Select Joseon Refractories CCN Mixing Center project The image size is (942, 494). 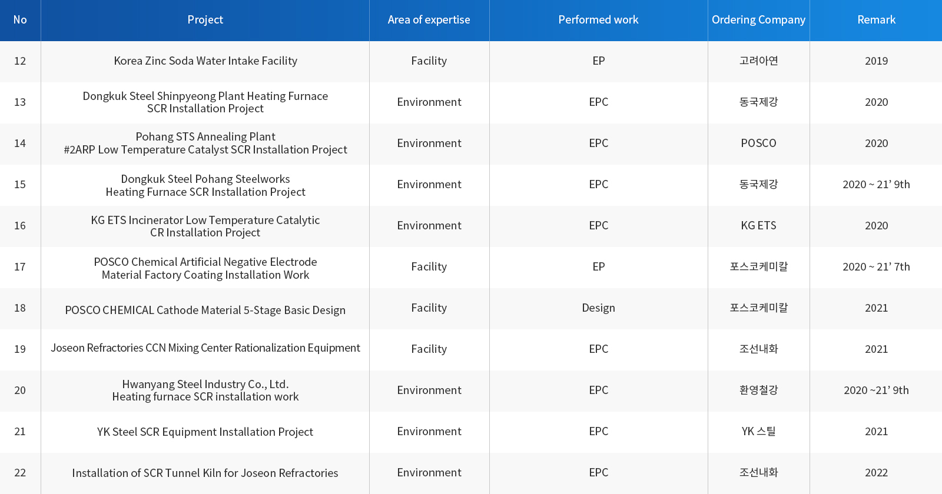[x=205, y=348]
